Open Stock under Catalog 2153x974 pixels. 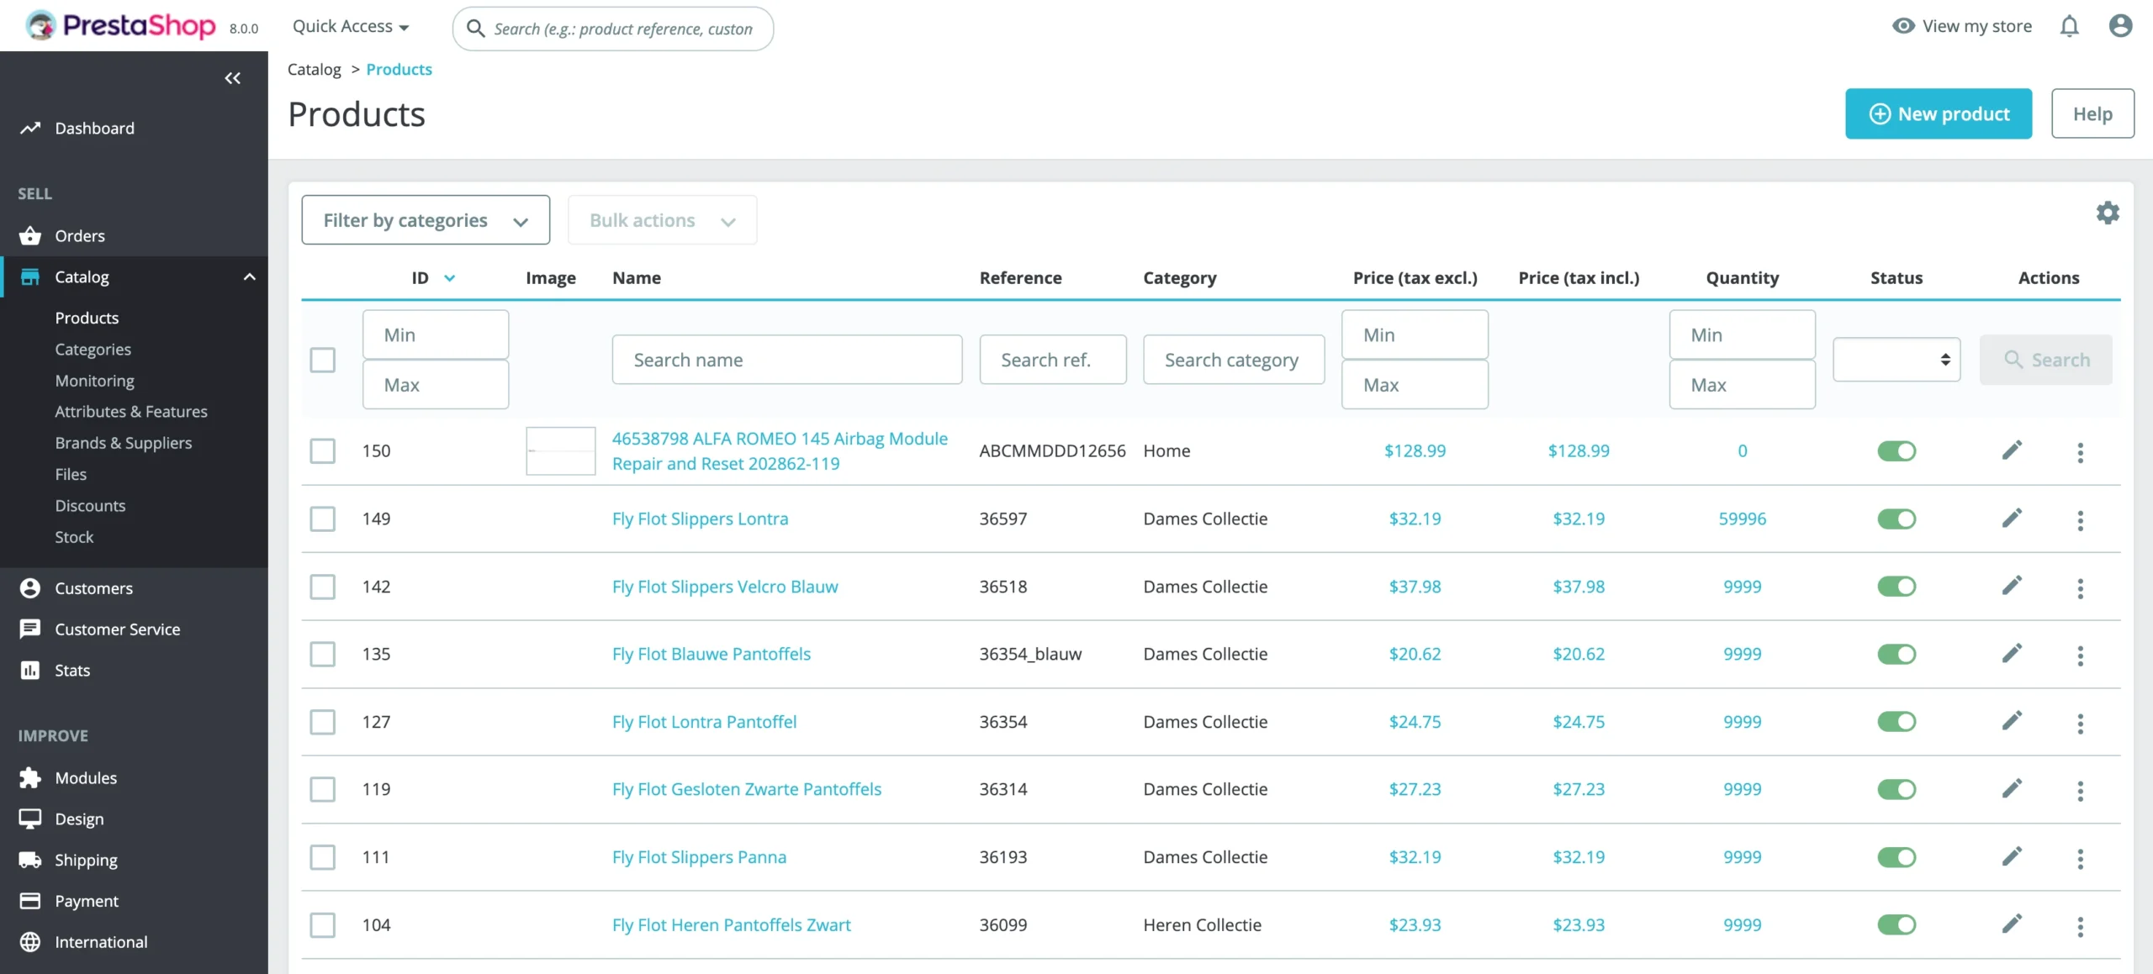(x=74, y=537)
